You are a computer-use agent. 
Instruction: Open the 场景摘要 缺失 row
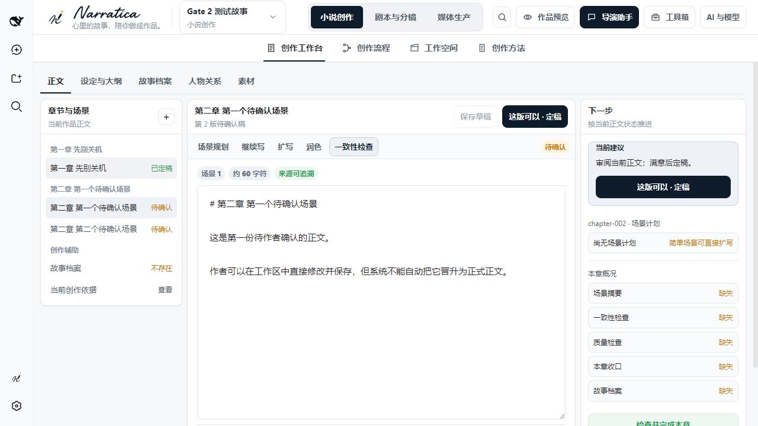(663, 293)
